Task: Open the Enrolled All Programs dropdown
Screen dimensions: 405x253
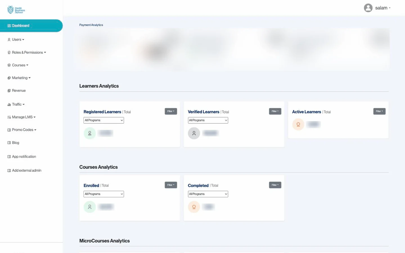Action: [x=104, y=194]
